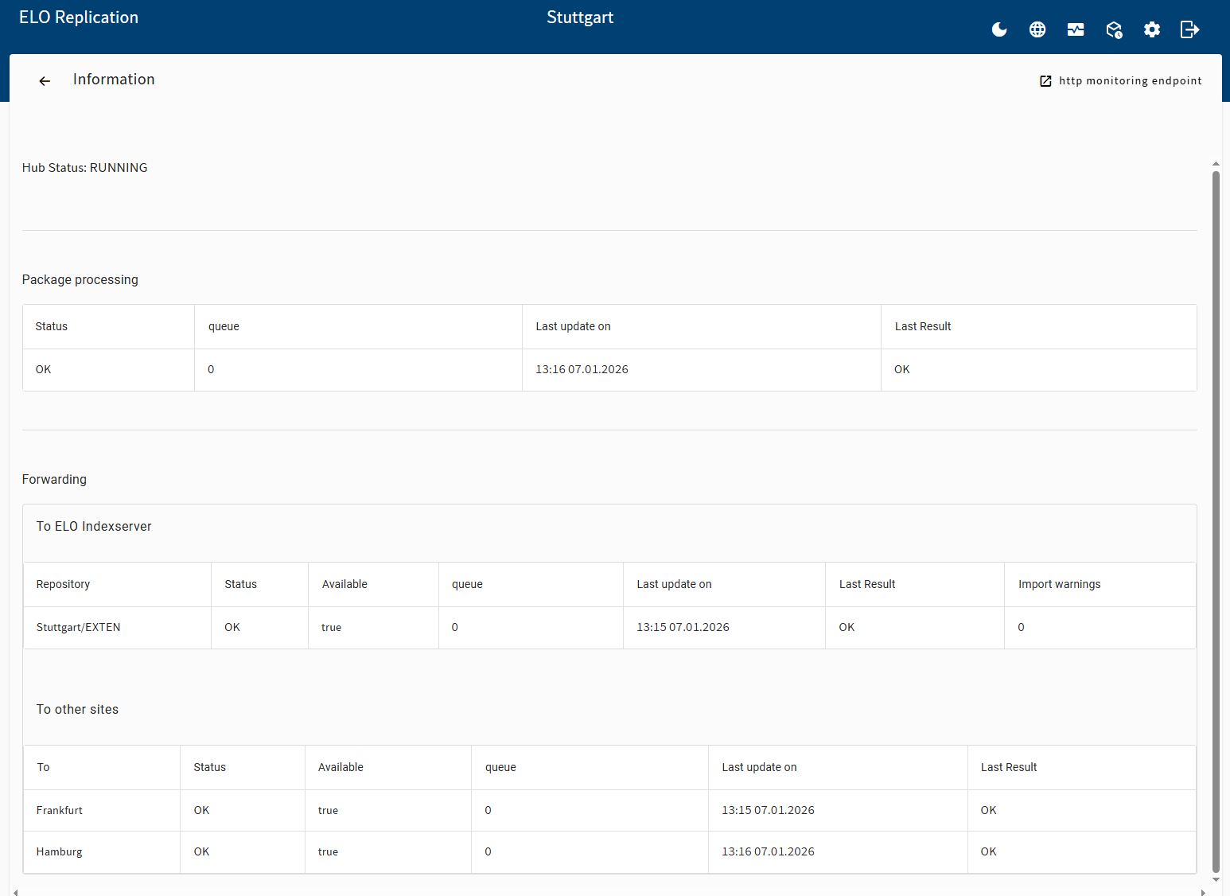Select the Hub Status: RUNNING text
Screen dimensions: 1230x896
tap(85, 168)
